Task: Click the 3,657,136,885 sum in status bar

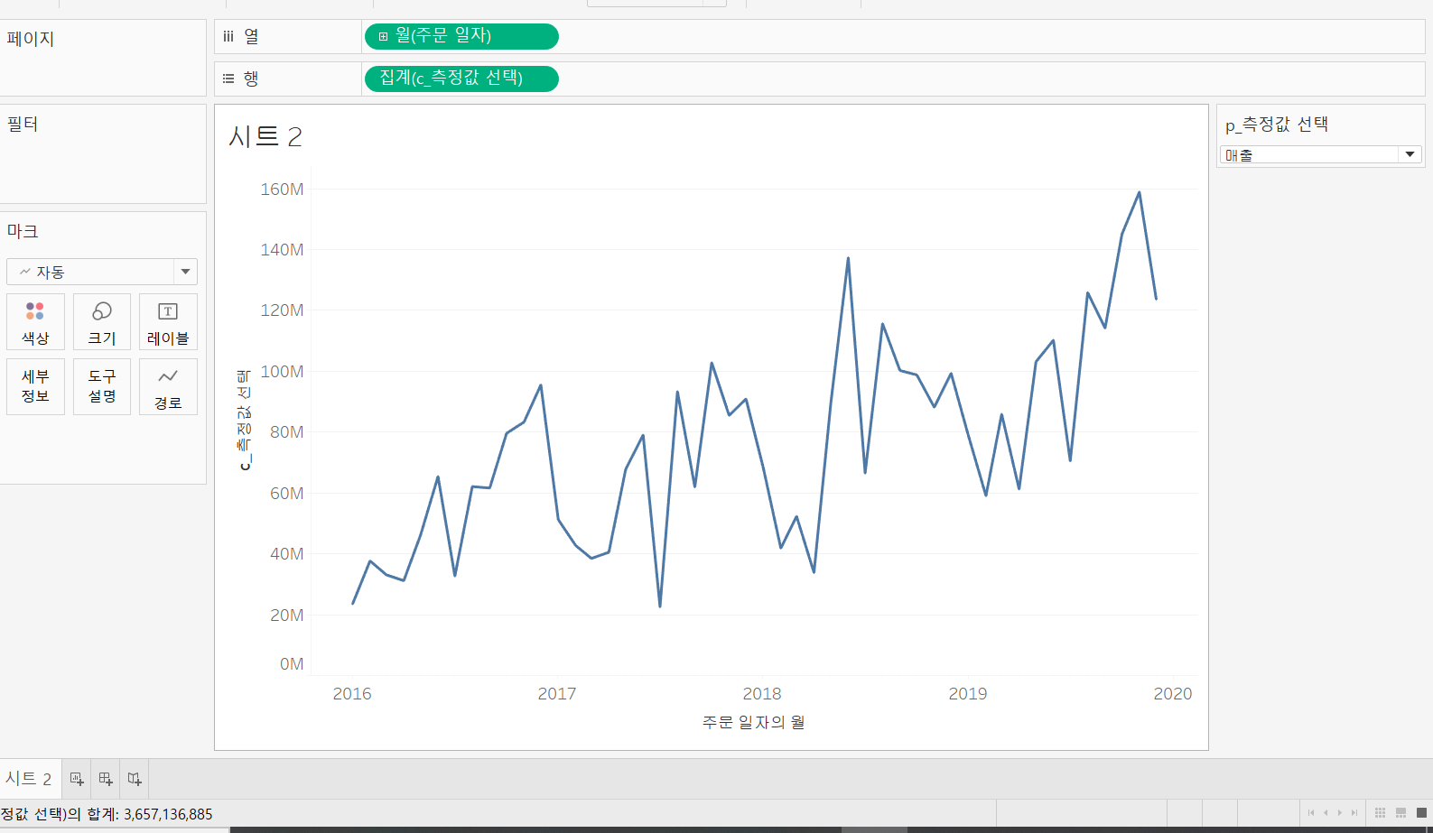Action: (168, 814)
